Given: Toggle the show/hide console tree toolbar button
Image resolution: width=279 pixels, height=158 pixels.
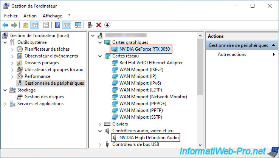Looking at the screenshot, I should point(34,25).
